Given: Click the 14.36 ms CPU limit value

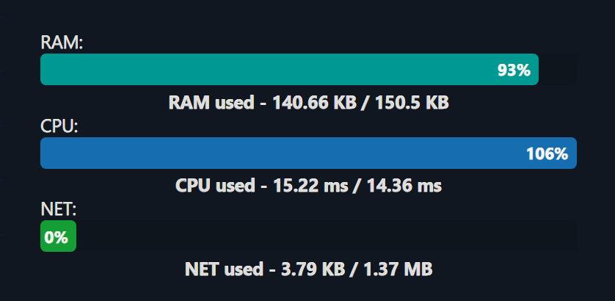Looking at the screenshot, I should pos(404,186).
